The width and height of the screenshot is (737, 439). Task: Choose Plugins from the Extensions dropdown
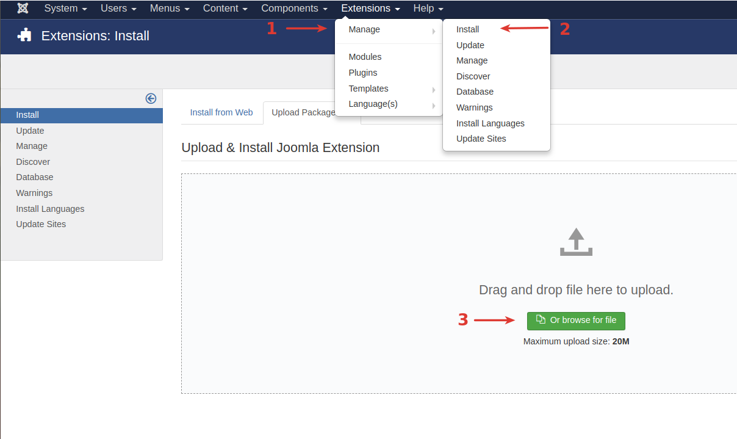tap(389, 73)
